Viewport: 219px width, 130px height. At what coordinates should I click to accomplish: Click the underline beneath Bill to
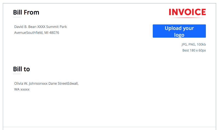click(x=17, y=74)
